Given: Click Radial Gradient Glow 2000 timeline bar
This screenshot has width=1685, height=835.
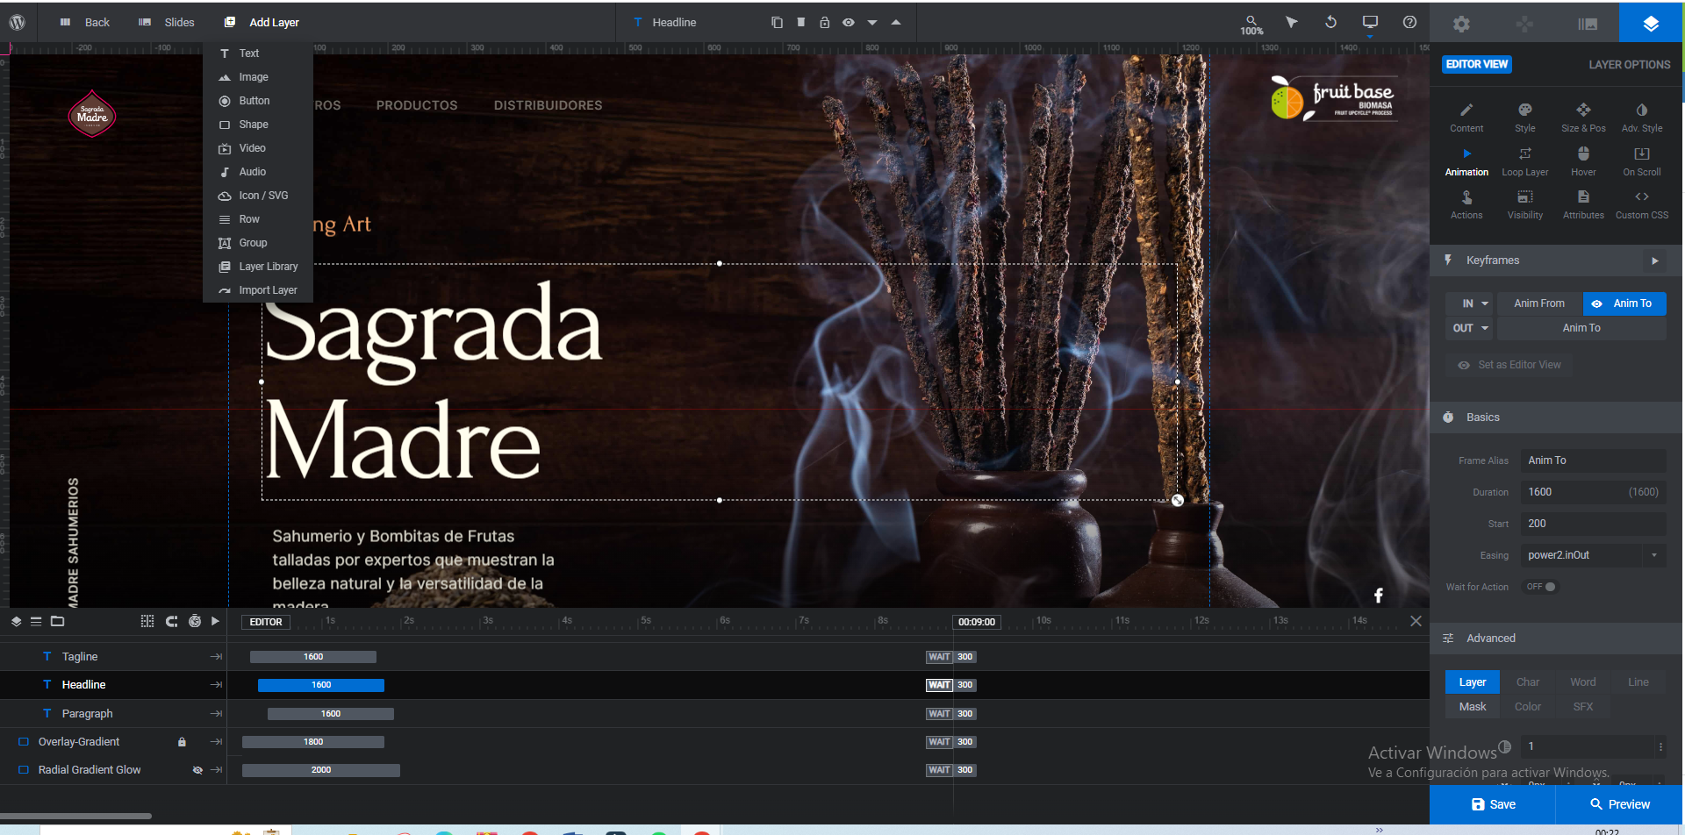Looking at the screenshot, I should (321, 770).
